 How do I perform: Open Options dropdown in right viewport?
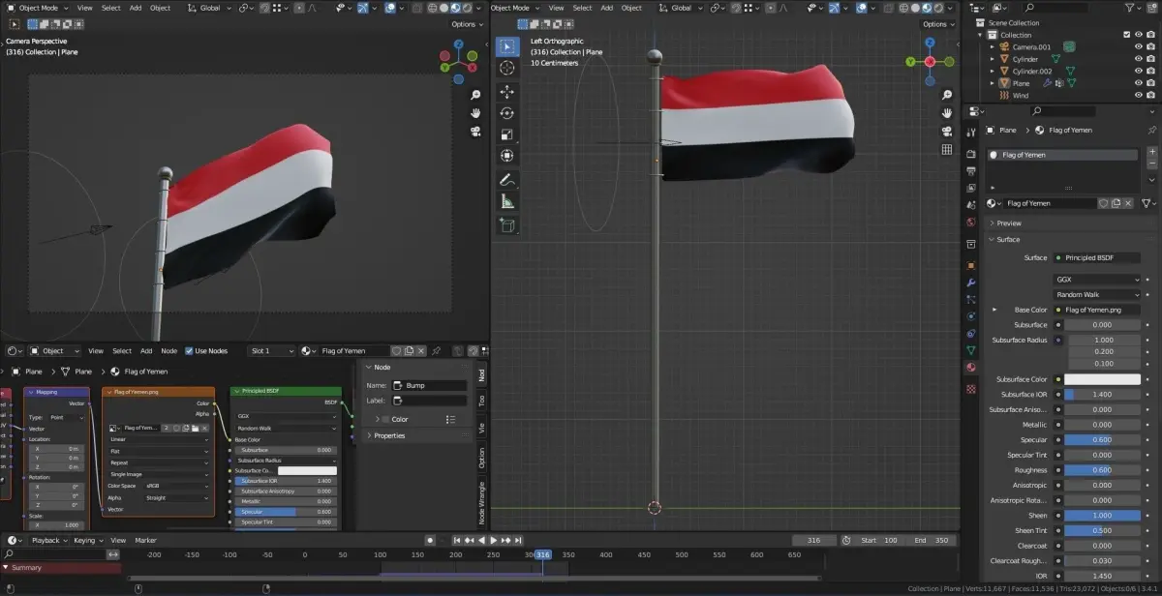tap(937, 24)
